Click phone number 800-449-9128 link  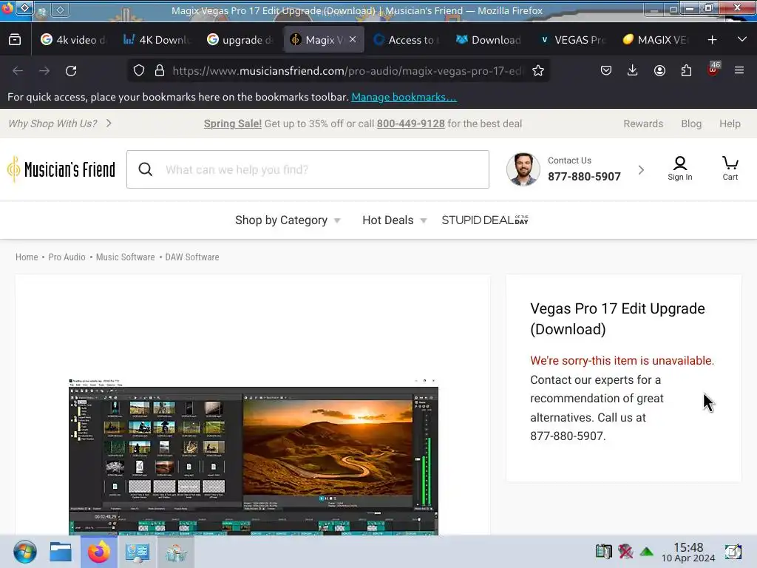coord(410,124)
